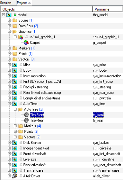Click the Tire-Front tire icon

click(26, 115)
